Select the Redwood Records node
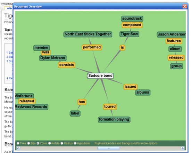The image size is (191, 157). click(31, 107)
